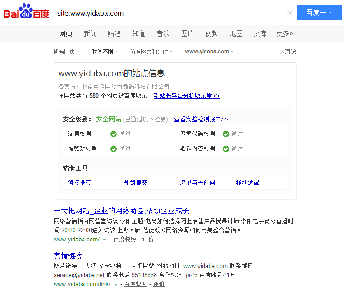
Task: Click 评价 for www.yidaba.com/ result
Action: [x=148, y=240]
